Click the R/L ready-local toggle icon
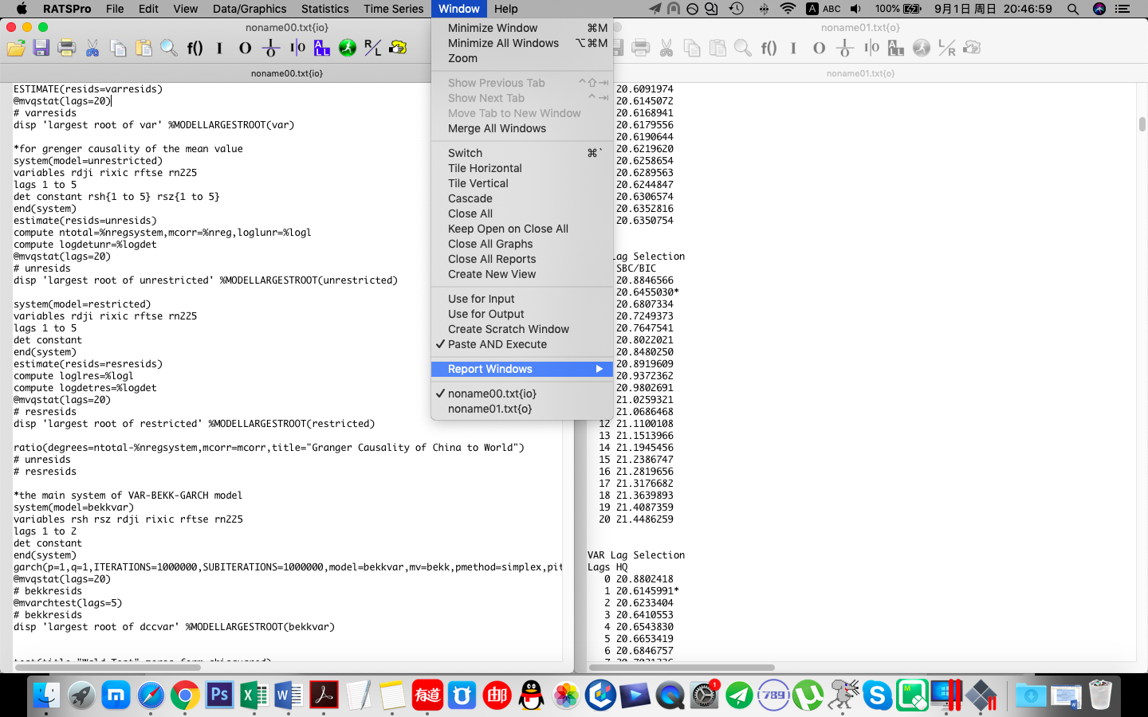Screen dimensions: 1148x717 (372, 48)
